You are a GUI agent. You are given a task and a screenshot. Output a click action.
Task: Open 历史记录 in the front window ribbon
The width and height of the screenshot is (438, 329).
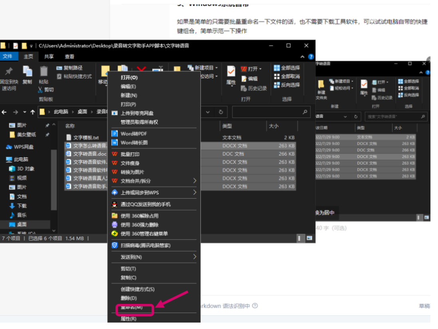254,89
